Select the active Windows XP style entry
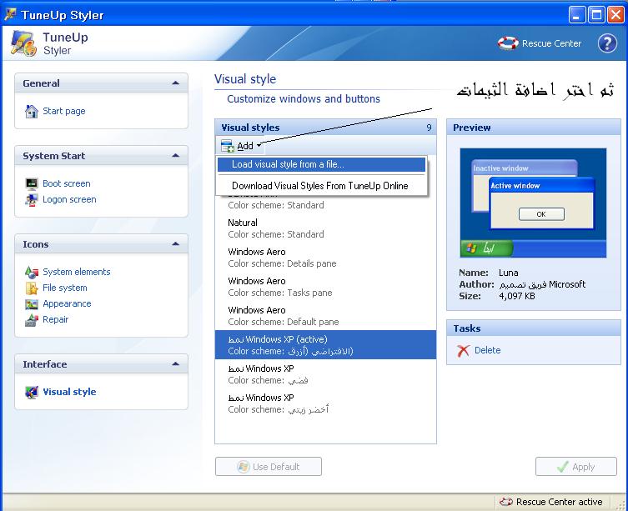The height and width of the screenshot is (511, 628). tap(325, 345)
